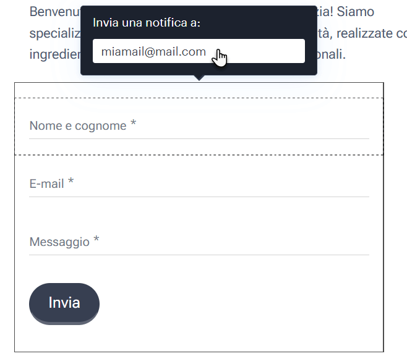
Task: Click the miamail@mail.com notification email field
Action: pyautogui.click(x=199, y=51)
